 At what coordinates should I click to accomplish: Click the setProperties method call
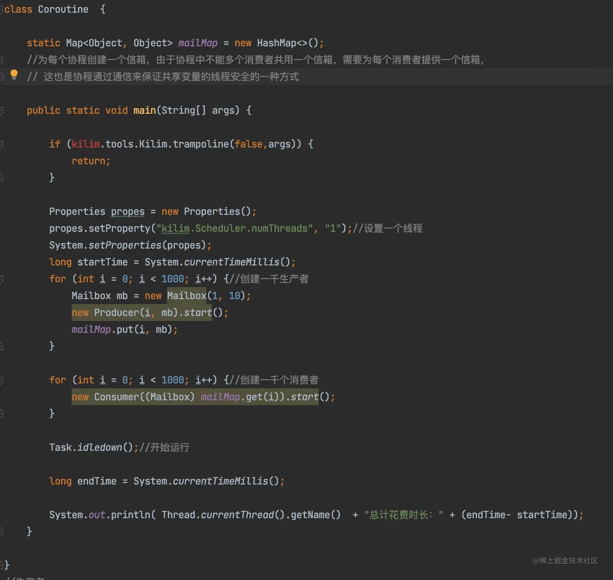click(125, 245)
